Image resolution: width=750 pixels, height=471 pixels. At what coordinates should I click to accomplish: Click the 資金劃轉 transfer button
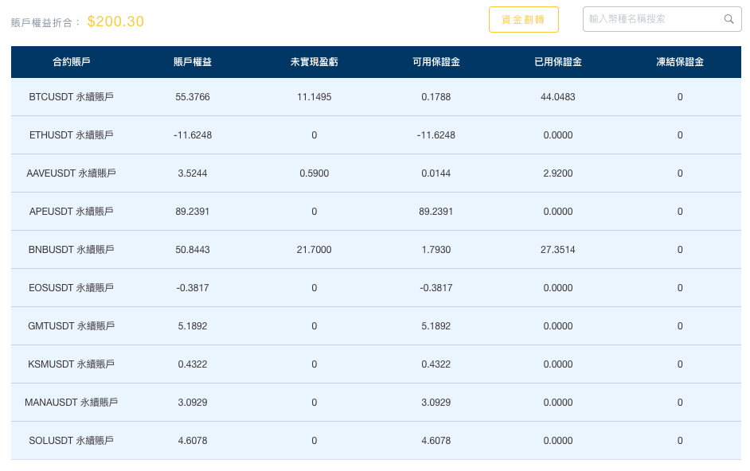click(523, 19)
